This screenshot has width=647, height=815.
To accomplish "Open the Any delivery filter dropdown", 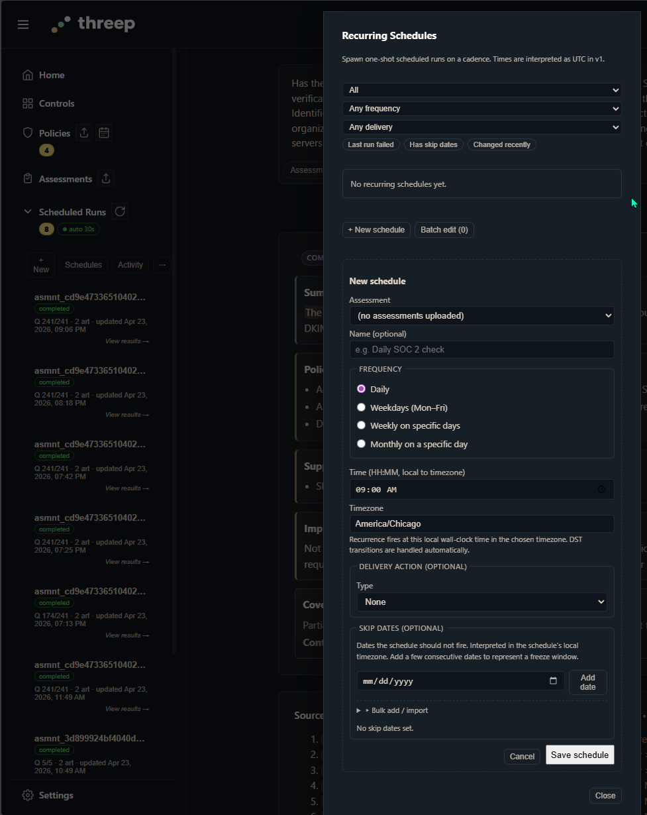I will [x=482, y=127].
